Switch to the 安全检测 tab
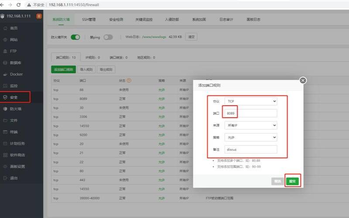 coord(116,19)
